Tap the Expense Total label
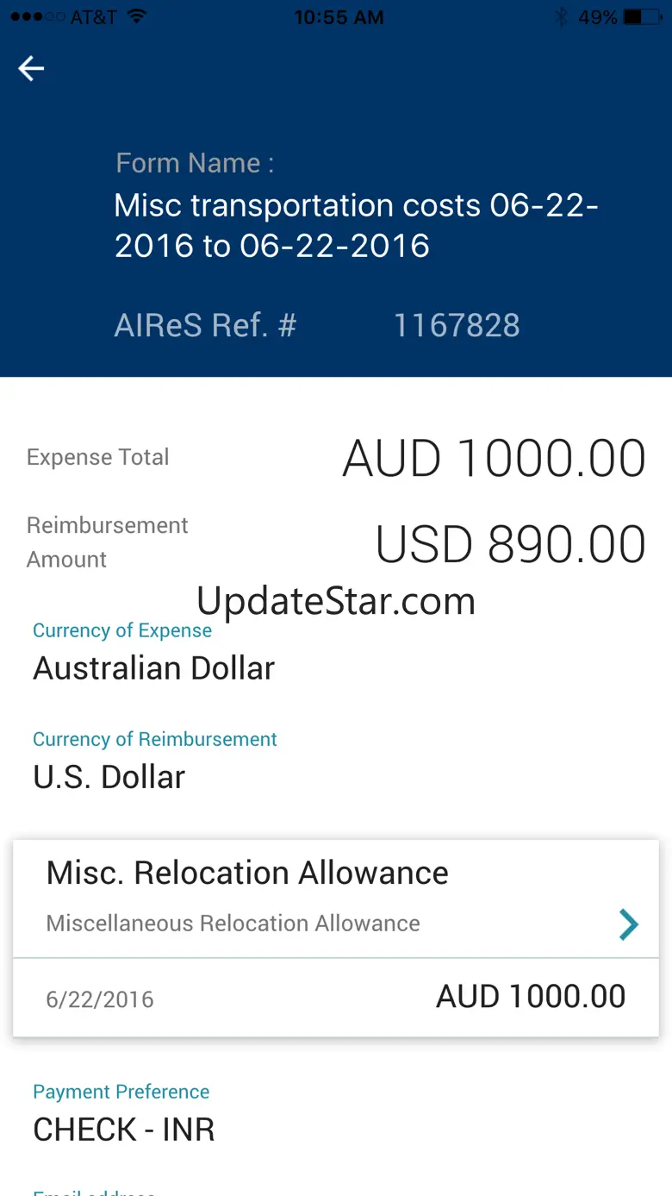This screenshot has height=1196, width=672. click(x=97, y=457)
